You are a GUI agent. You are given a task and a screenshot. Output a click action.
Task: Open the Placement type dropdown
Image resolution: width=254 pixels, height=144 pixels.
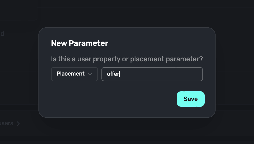pyautogui.click(x=74, y=74)
